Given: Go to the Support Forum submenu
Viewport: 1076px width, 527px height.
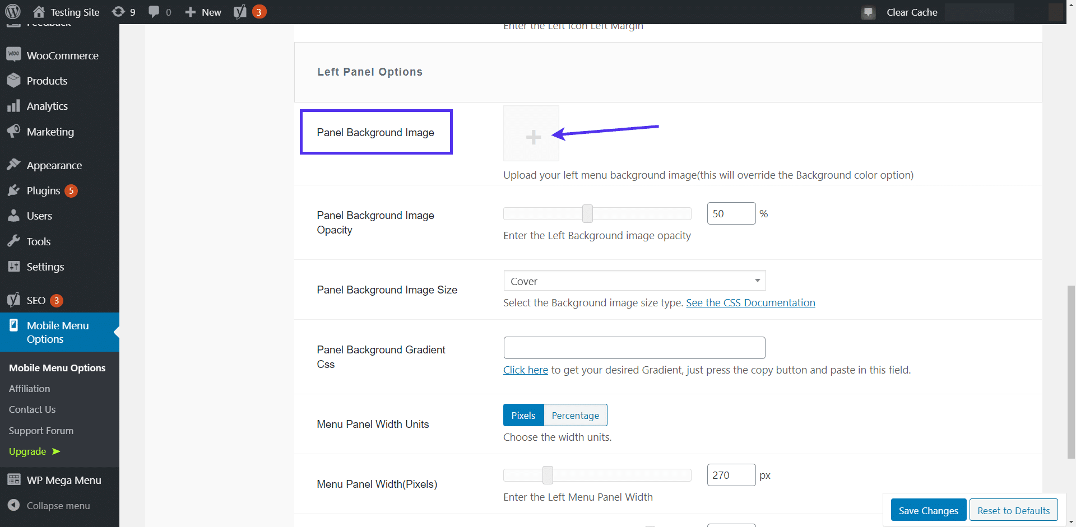Looking at the screenshot, I should coord(41,430).
